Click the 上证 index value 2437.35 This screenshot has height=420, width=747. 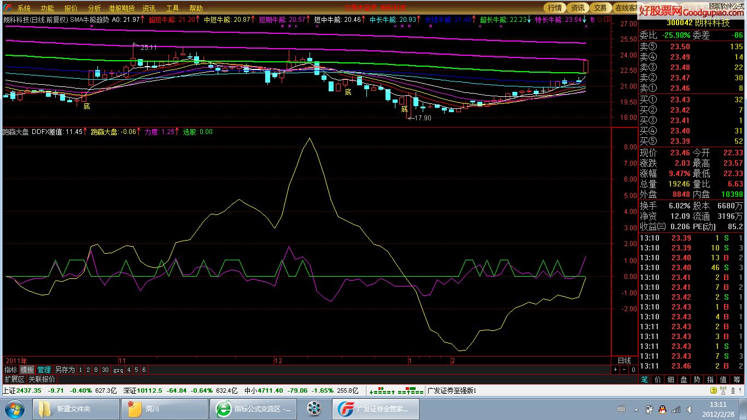[29, 390]
